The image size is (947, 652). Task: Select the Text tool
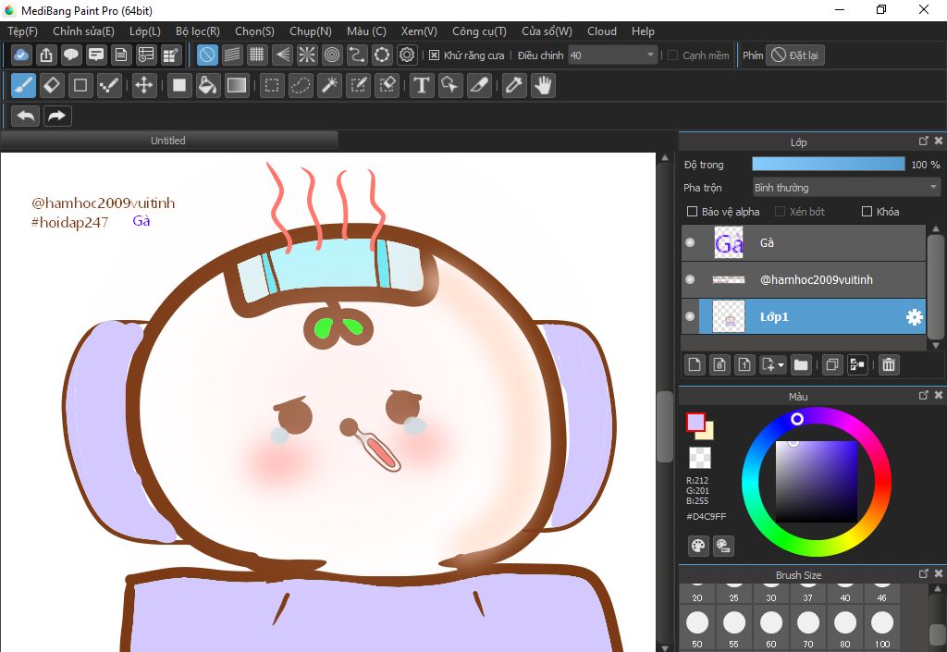click(x=422, y=86)
